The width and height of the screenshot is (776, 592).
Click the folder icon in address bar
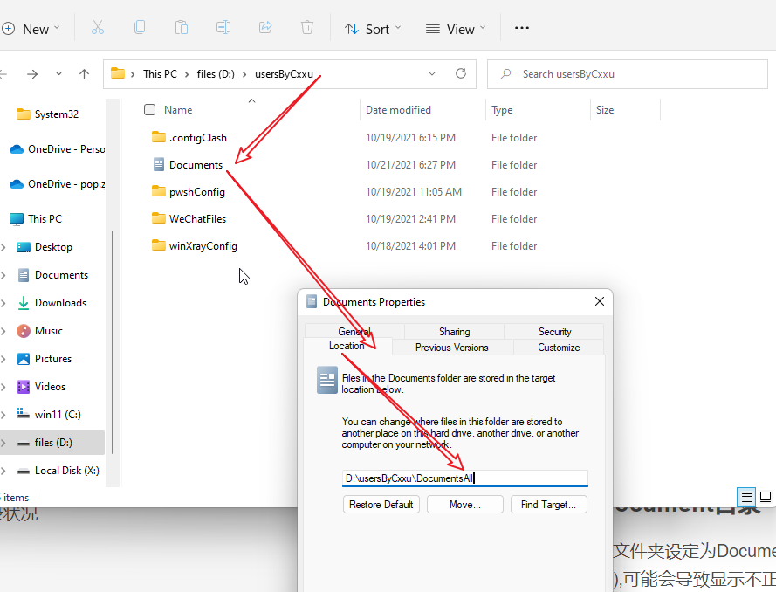pyautogui.click(x=118, y=73)
